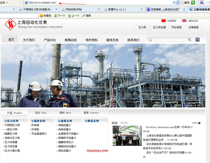Click the green up-arrow find previous icon
The width and height of the screenshot is (210, 163).
click(x=69, y=15)
